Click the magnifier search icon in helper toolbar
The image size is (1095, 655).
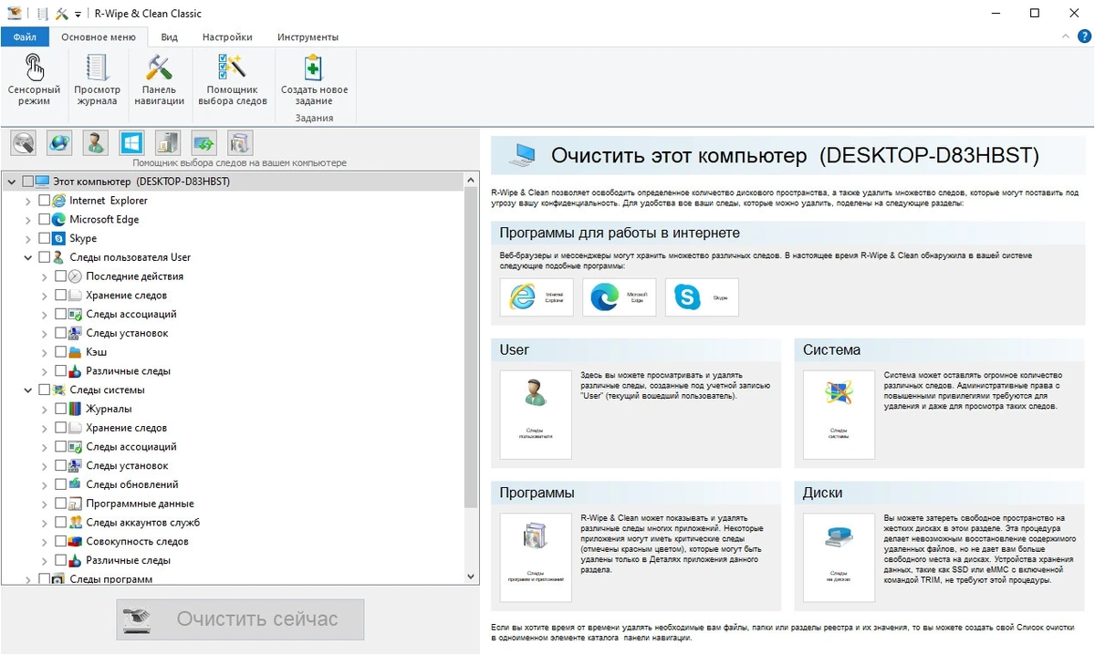click(x=23, y=143)
